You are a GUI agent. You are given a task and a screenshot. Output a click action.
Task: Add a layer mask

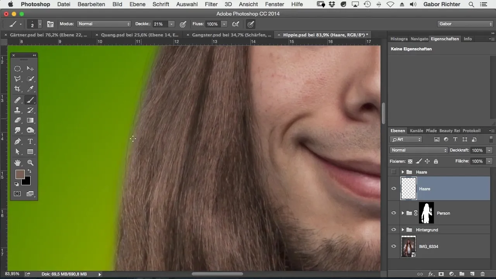(x=441, y=274)
